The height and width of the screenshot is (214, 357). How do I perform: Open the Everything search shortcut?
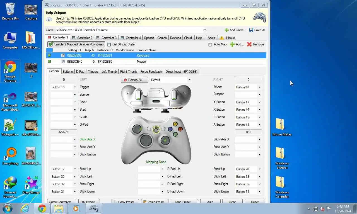pyautogui.click(x=10, y=156)
